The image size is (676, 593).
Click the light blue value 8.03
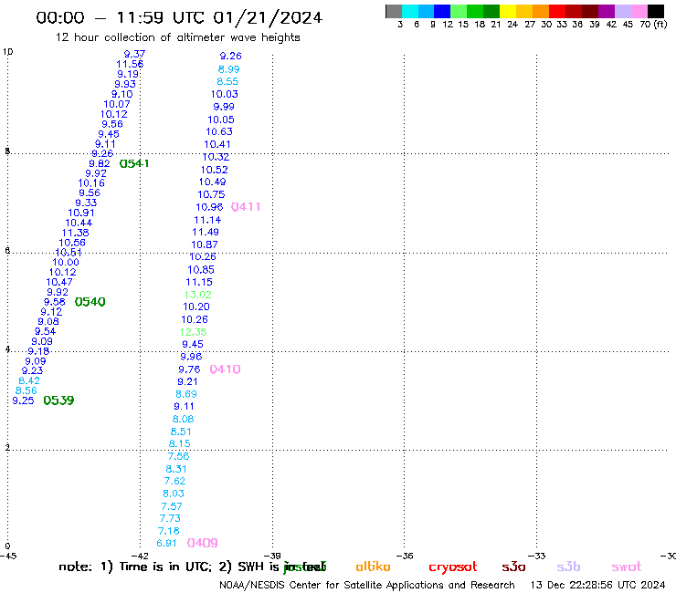point(174,494)
